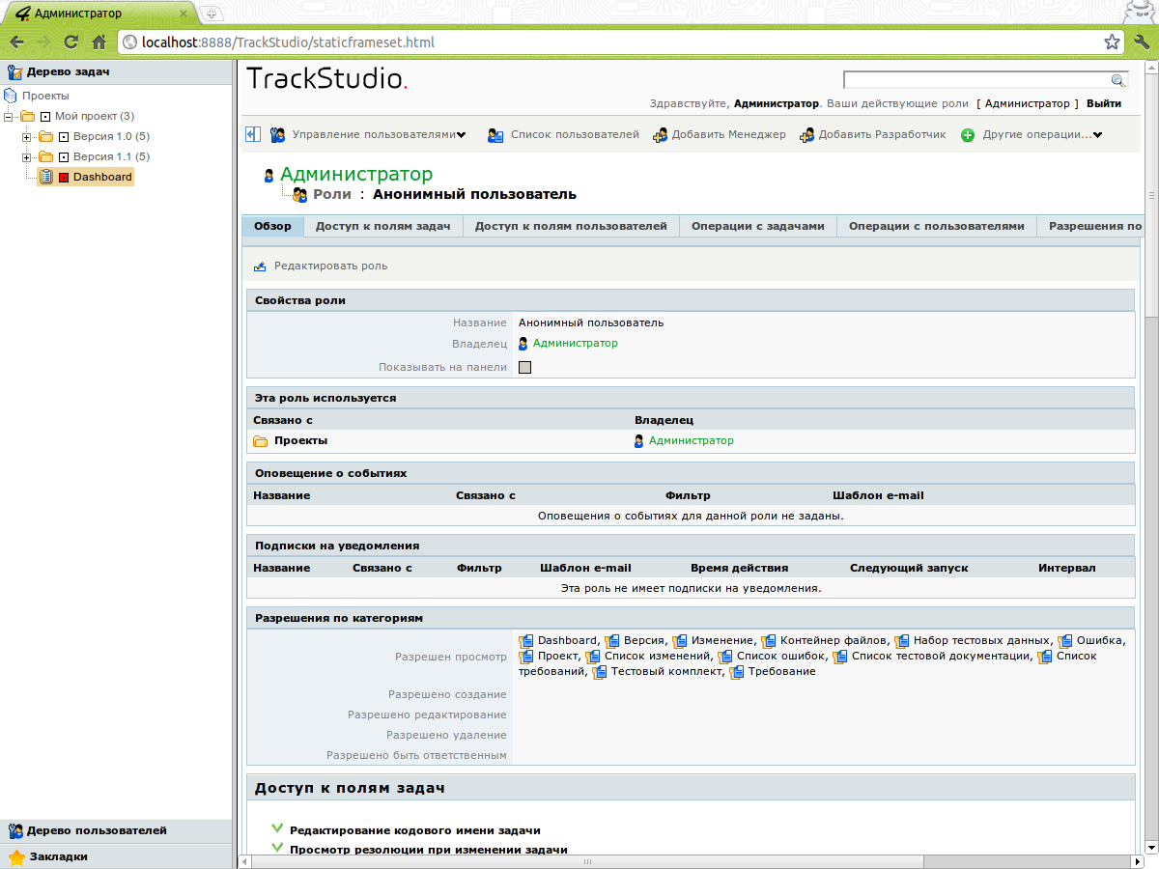The image size is (1159, 869).
Task: Click the Мой проект folder icon
Action: (27, 116)
